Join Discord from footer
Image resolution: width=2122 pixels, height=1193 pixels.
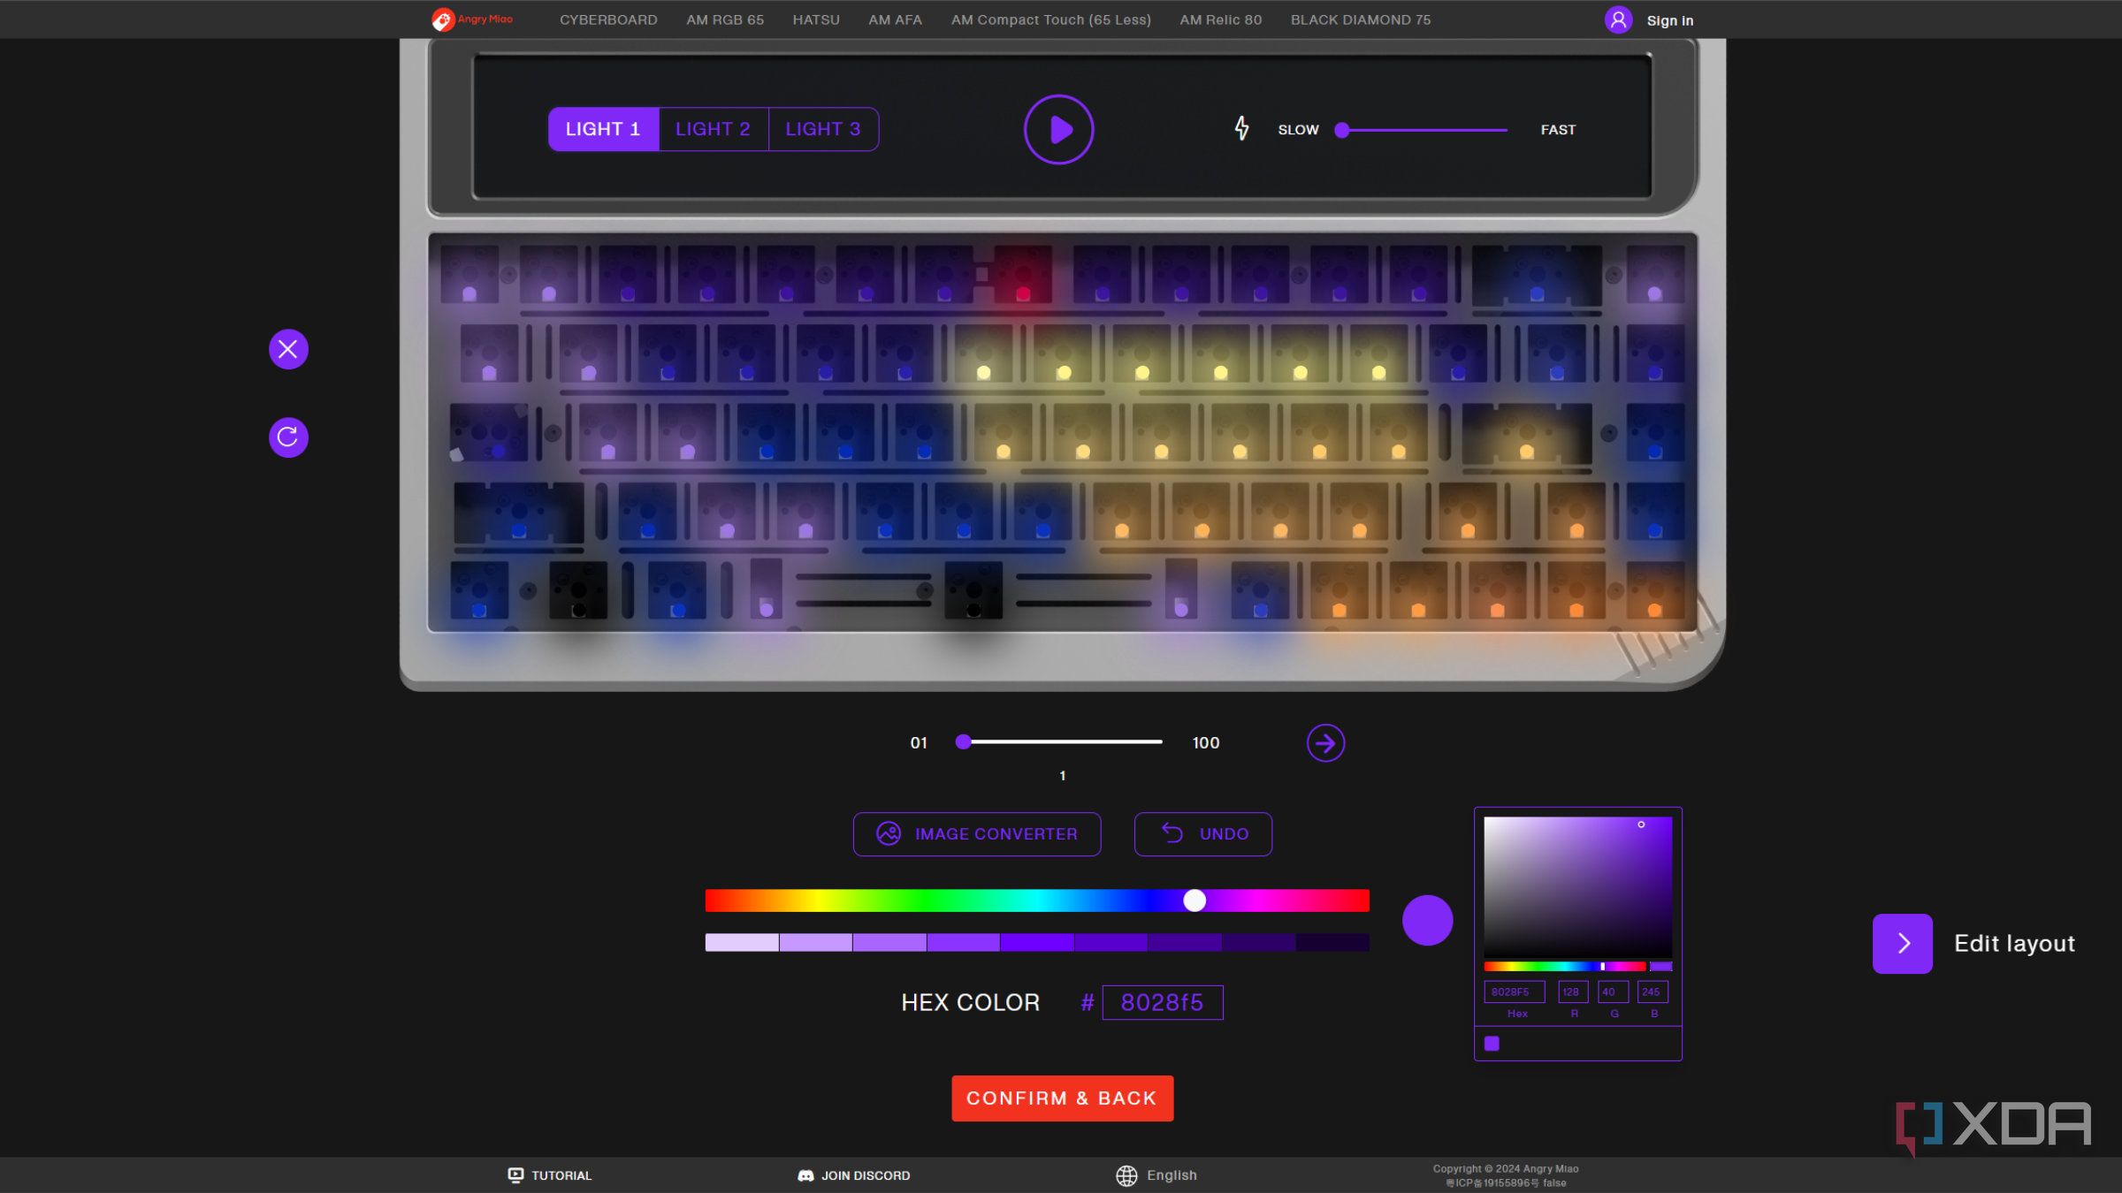(x=854, y=1175)
